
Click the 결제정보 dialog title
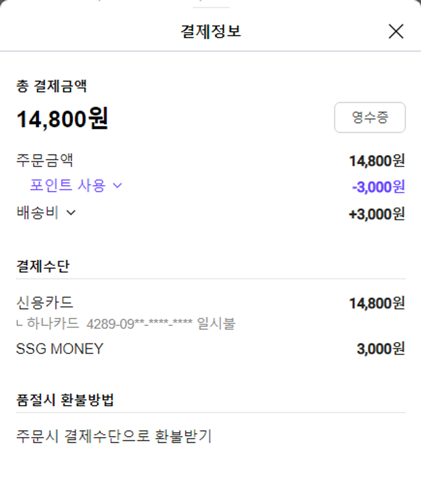pos(210,31)
